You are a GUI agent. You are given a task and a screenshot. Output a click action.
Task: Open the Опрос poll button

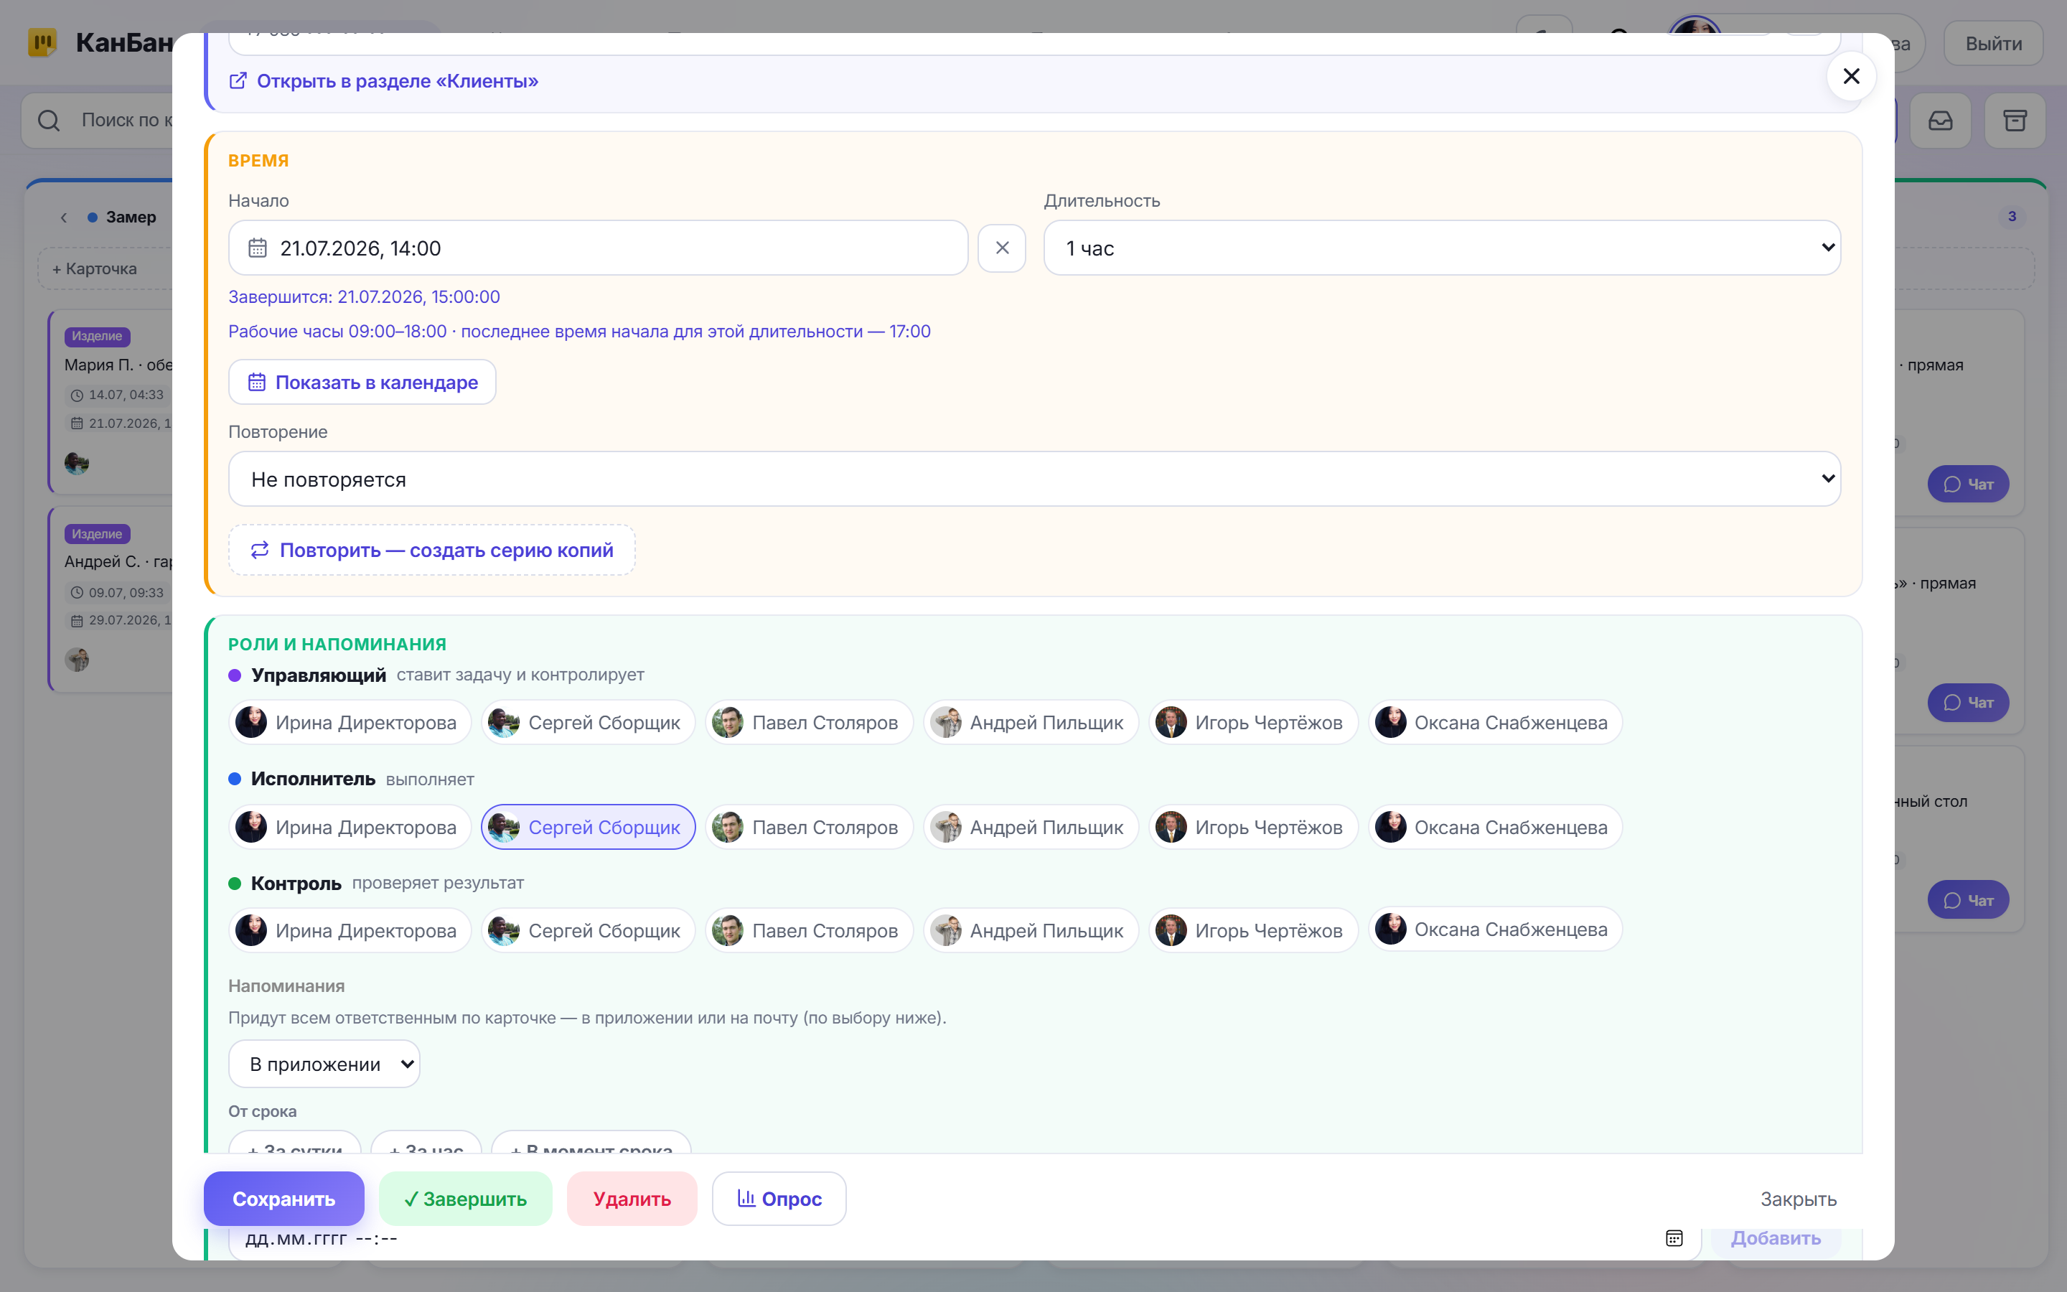(779, 1199)
